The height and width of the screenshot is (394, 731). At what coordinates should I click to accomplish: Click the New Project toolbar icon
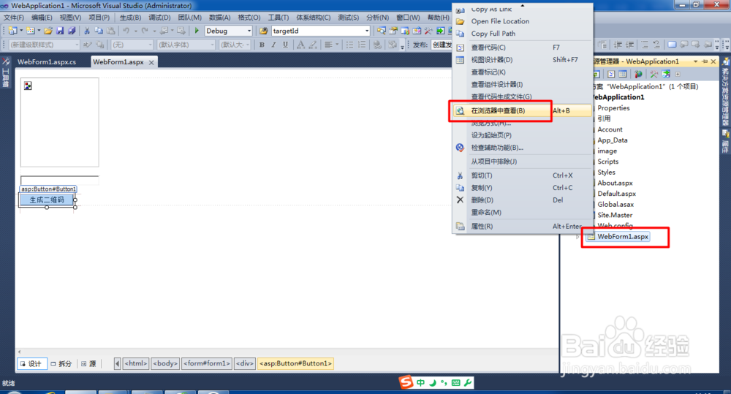click(12, 31)
